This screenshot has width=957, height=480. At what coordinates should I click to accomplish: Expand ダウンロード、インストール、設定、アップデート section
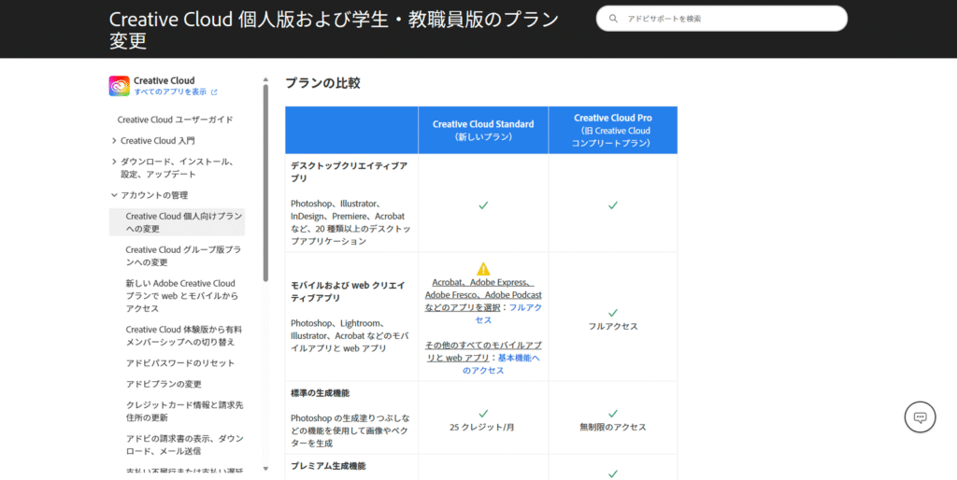click(114, 162)
